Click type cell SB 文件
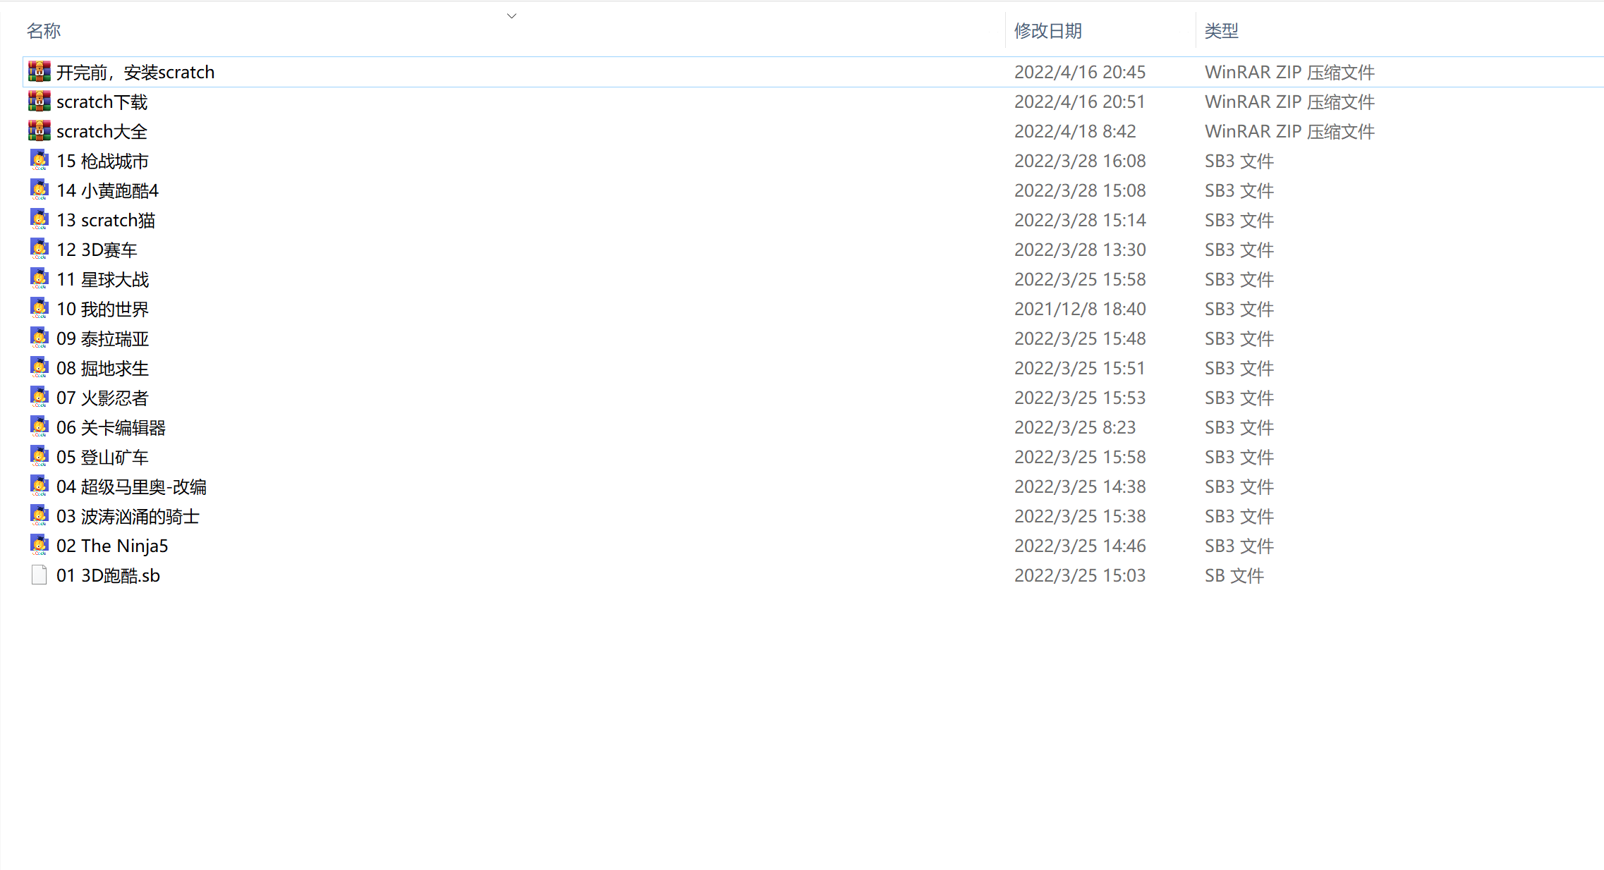This screenshot has width=1604, height=870. click(x=1234, y=575)
